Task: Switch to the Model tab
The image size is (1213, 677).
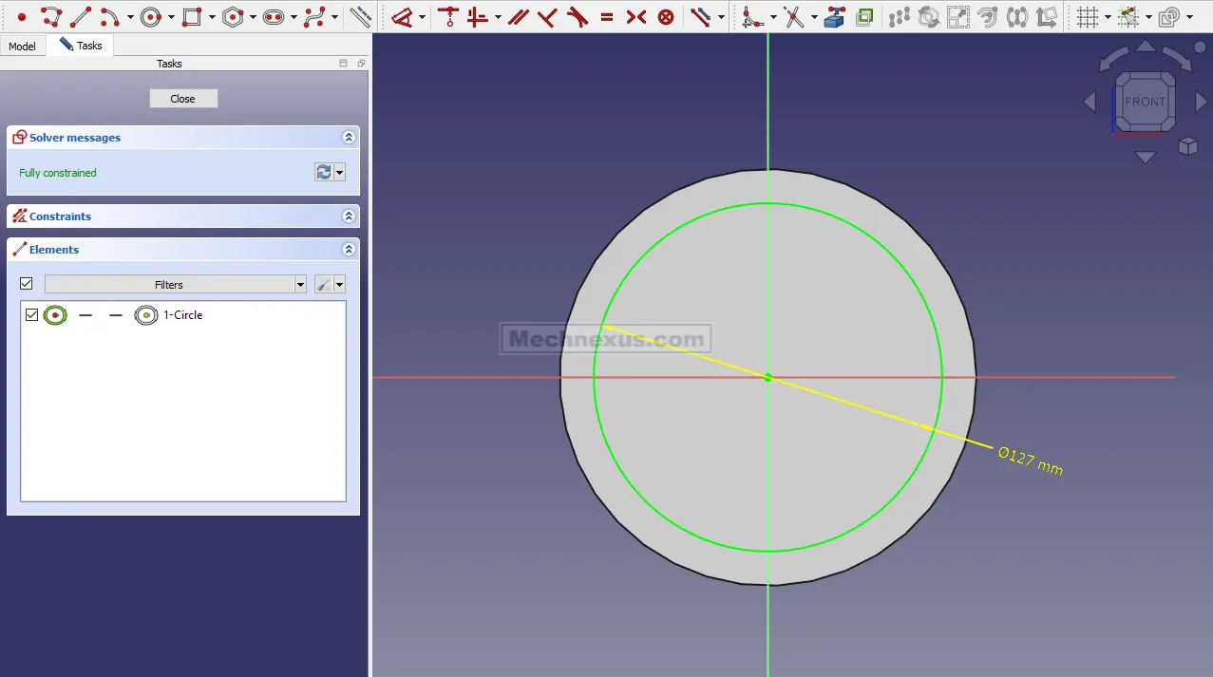Action: point(22,46)
